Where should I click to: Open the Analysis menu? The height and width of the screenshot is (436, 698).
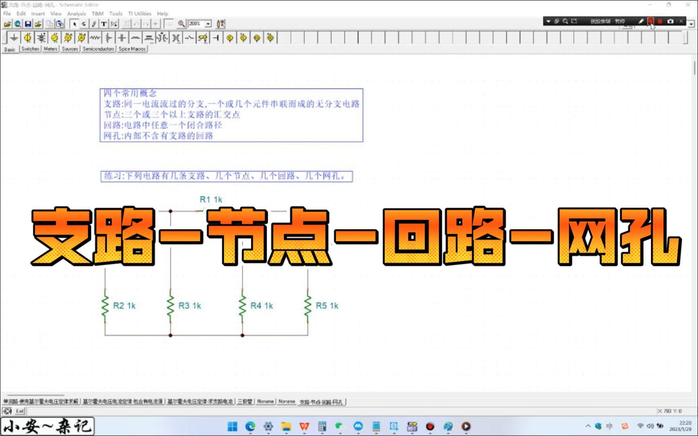pos(76,13)
